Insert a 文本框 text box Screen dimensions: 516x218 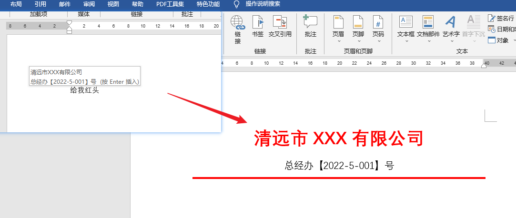point(406,29)
